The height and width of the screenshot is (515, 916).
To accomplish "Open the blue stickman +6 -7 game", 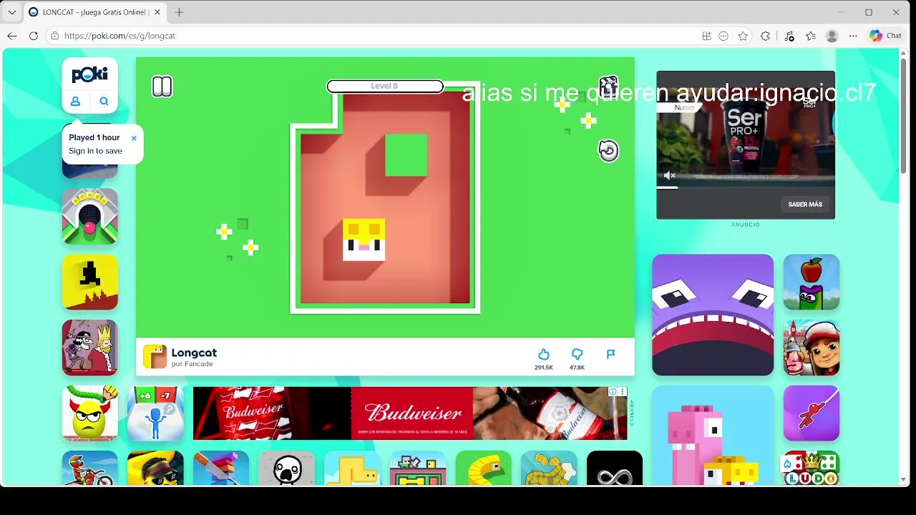I will [155, 413].
